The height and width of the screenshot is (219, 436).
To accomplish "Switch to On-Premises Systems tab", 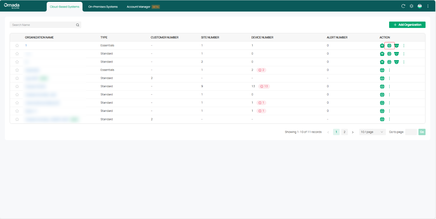I will 103,7.
